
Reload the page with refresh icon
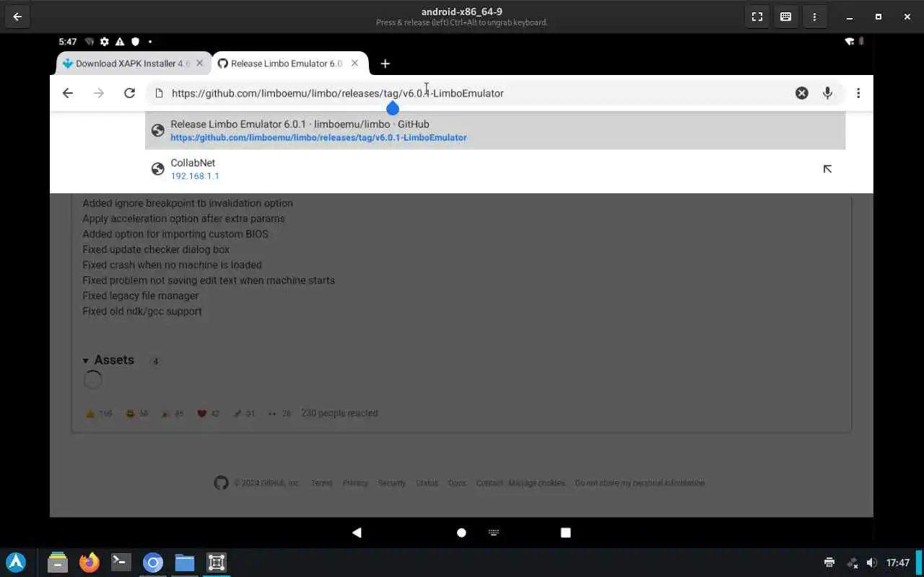[130, 93]
